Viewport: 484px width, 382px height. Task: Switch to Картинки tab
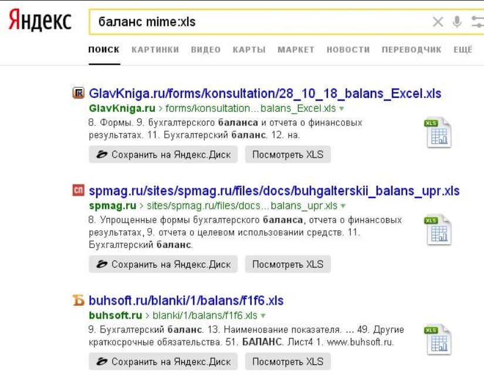click(x=155, y=50)
